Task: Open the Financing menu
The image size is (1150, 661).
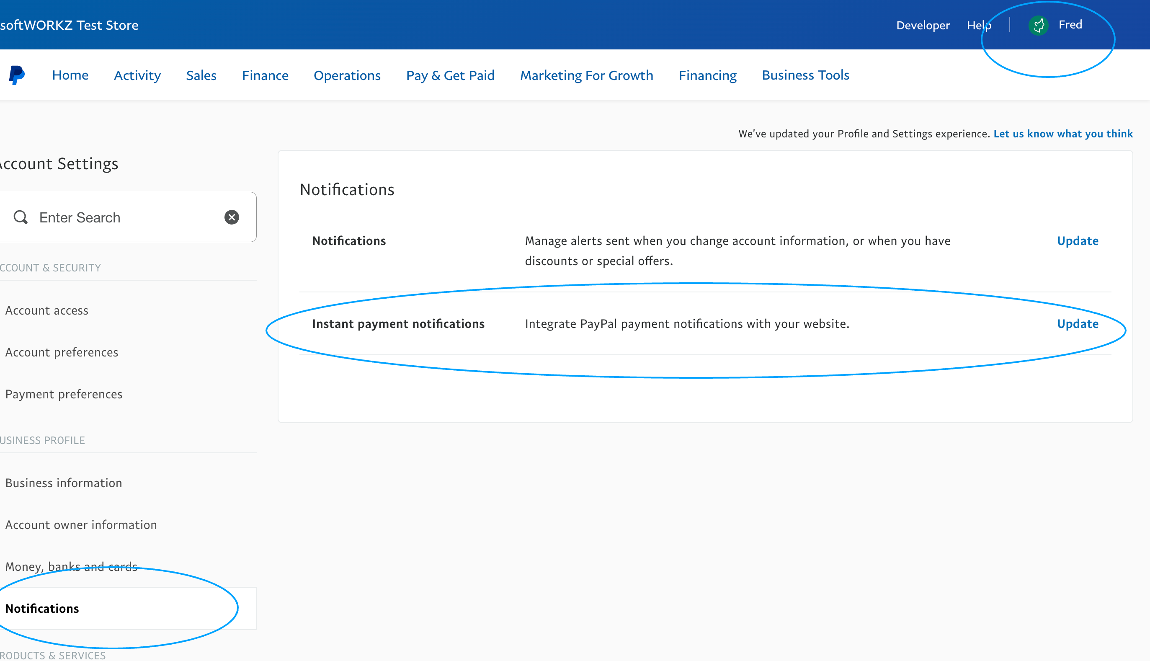Action: (707, 75)
